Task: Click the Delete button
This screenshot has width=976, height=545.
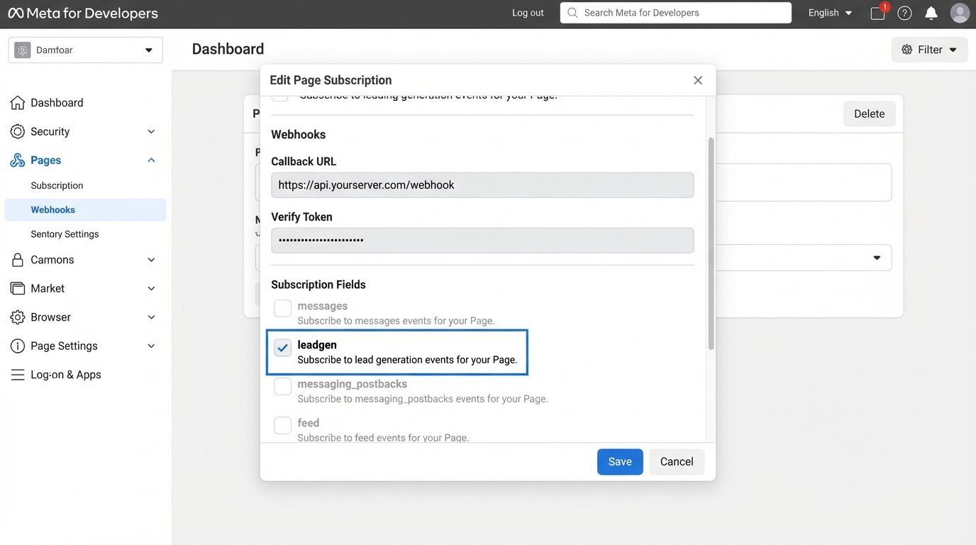Action: tap(869, 114)
